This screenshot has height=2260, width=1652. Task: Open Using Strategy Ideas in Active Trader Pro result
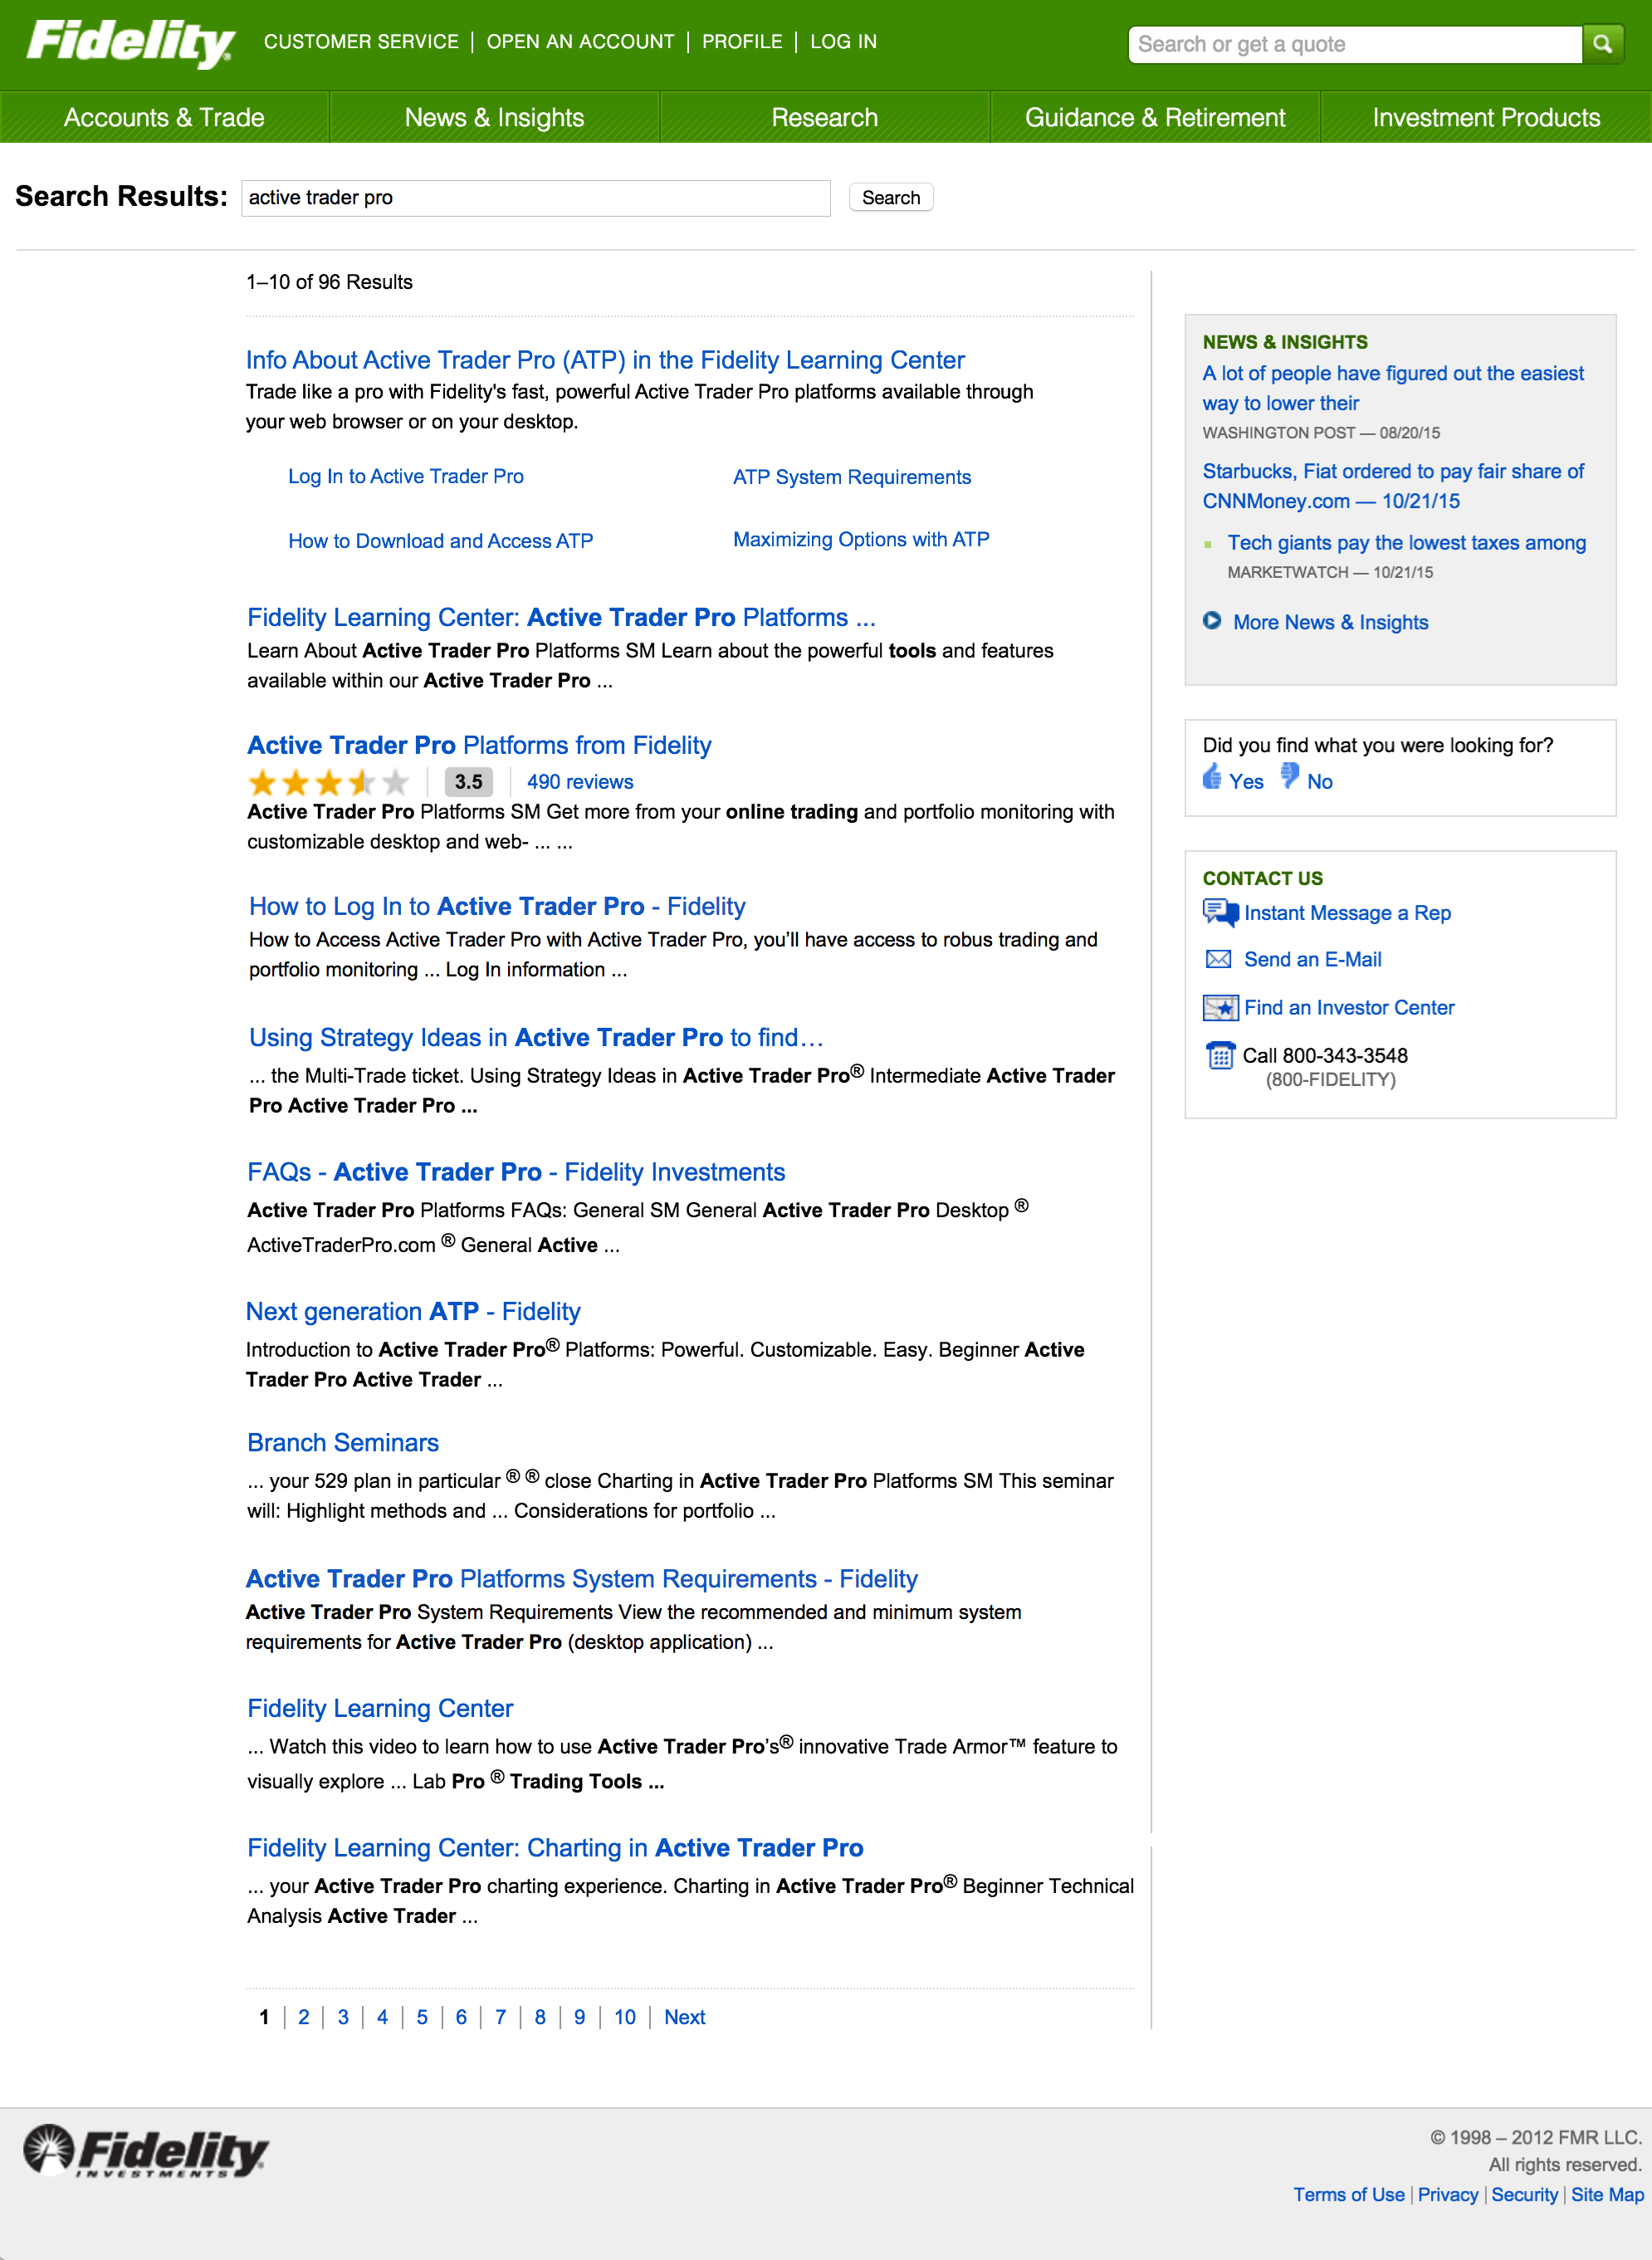click(x=536, y=1037)
